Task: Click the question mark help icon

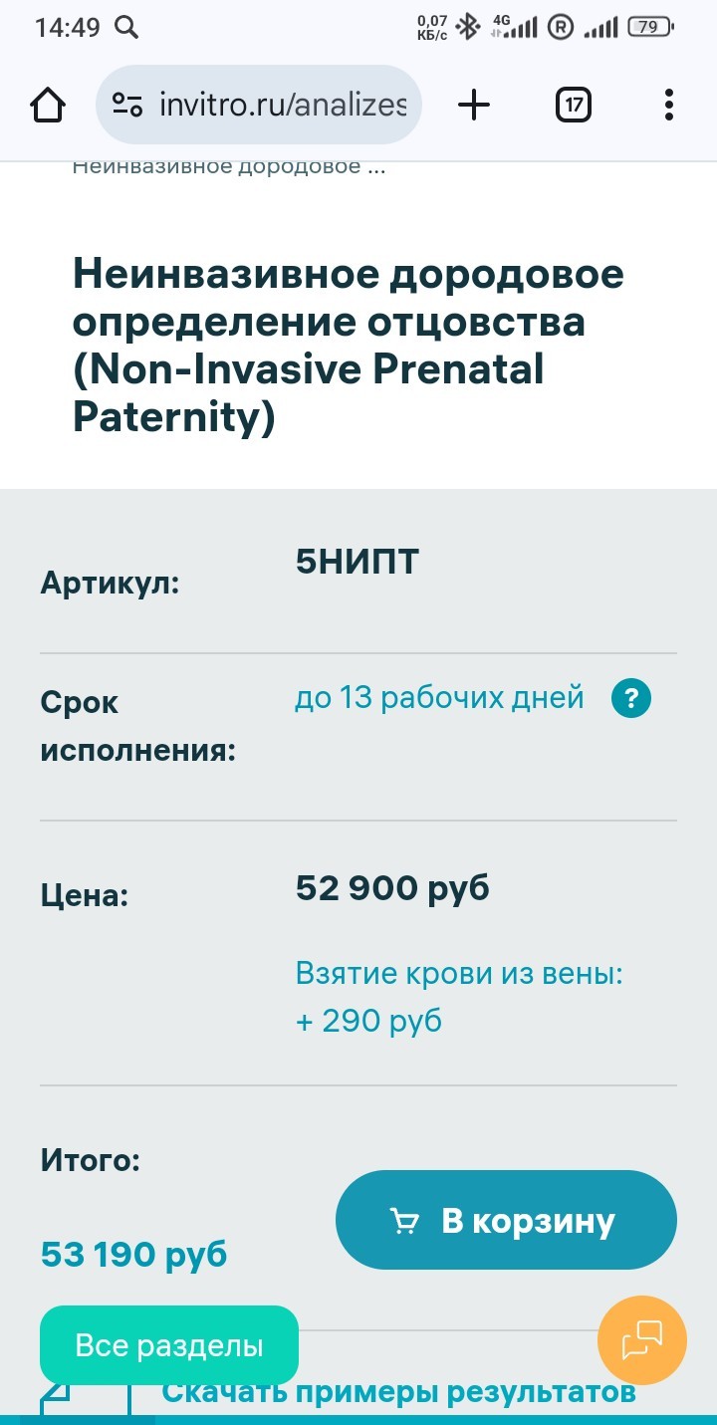Action: (x=631, y=699)
